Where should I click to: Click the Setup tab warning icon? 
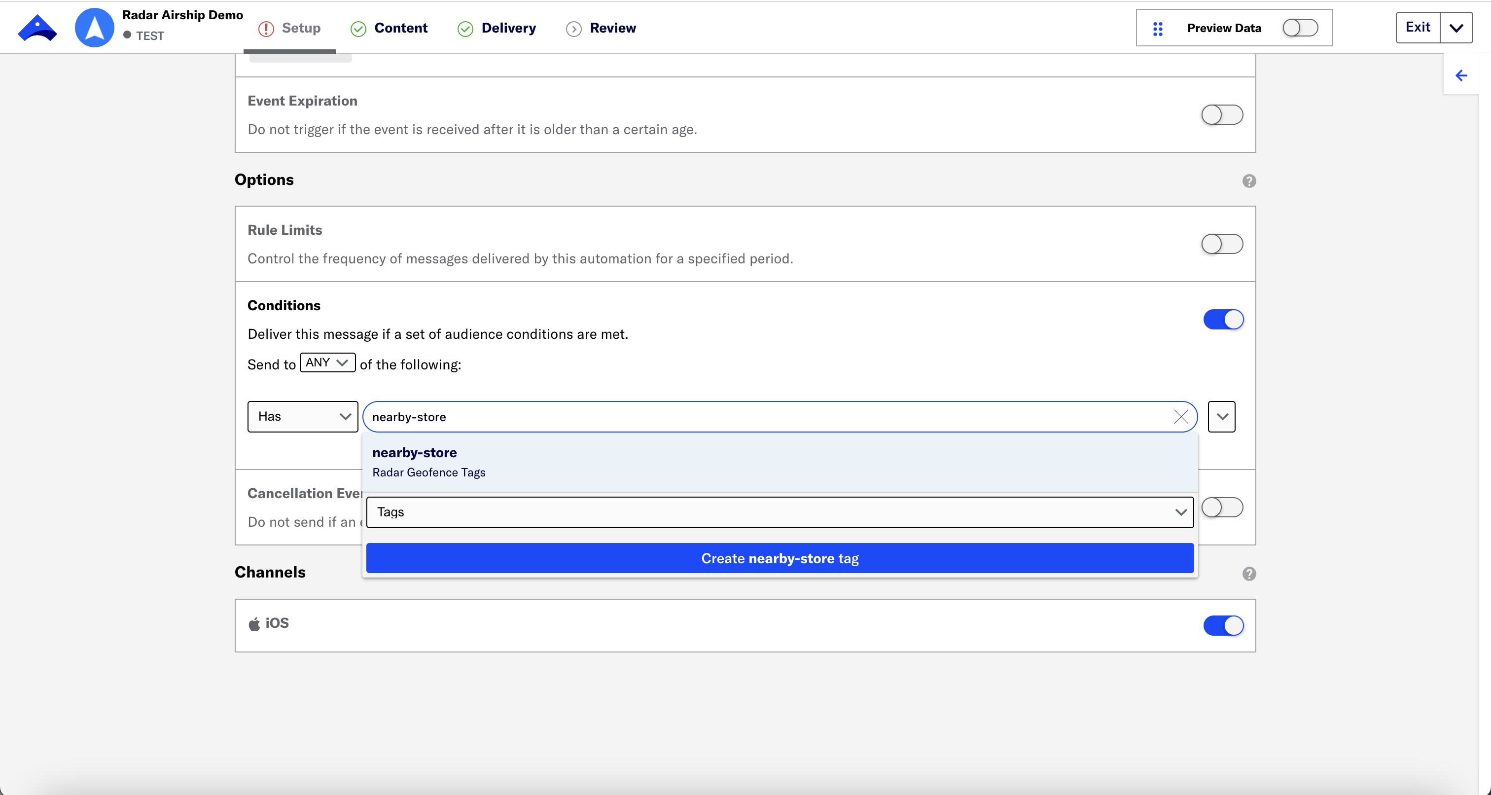265,28
